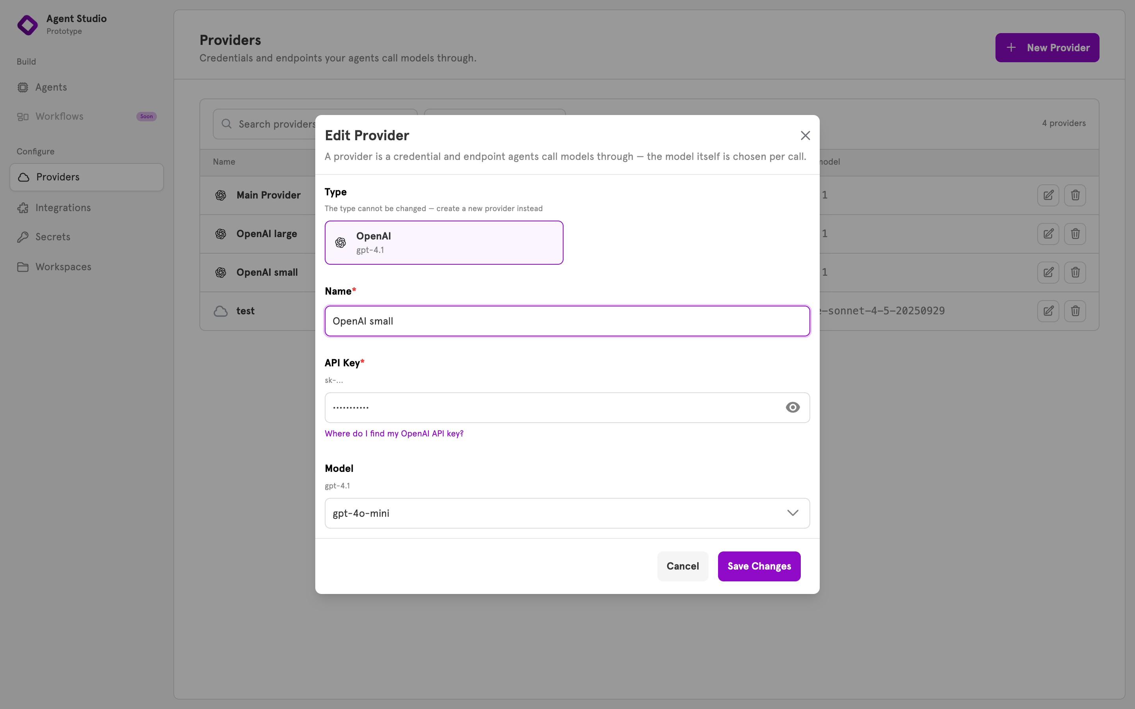This screenshot has width=1135, height=709.
Task: Click the OpenAI logo beside OpenAI large
Action: coord(220,234)
